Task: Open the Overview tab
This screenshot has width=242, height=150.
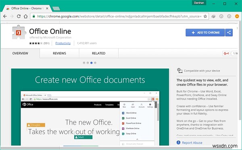Action: tap(20, 53)
